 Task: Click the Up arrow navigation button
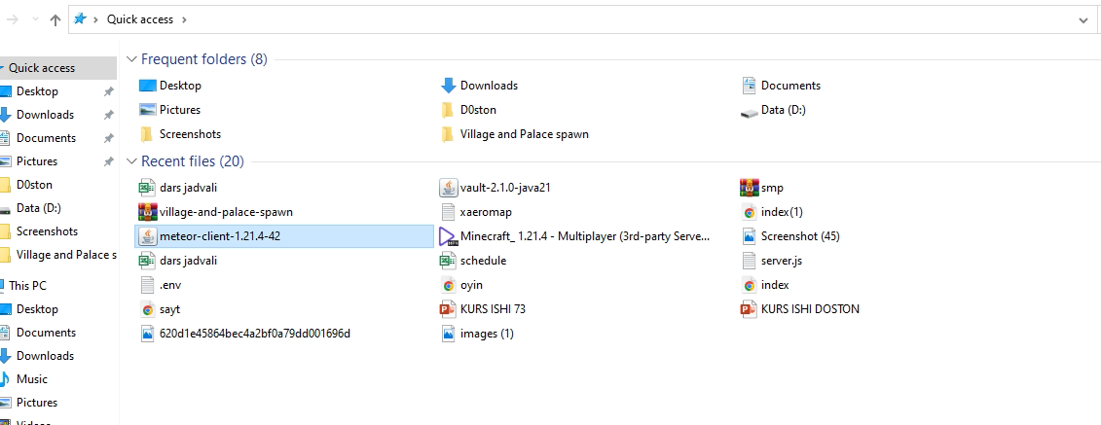55,19
